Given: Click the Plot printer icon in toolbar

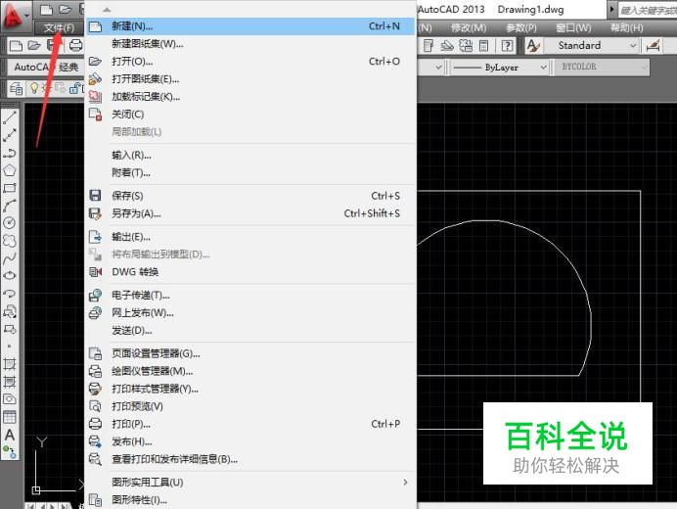Looking at the screenshot, I should 76,45.
